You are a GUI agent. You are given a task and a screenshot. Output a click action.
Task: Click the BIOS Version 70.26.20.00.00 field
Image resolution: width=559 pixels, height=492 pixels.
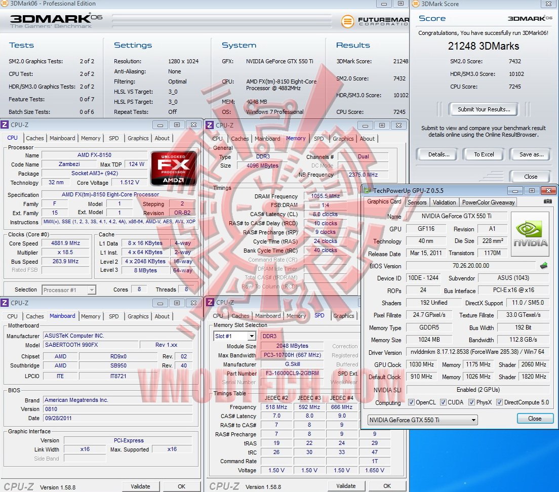coord(470,266)
